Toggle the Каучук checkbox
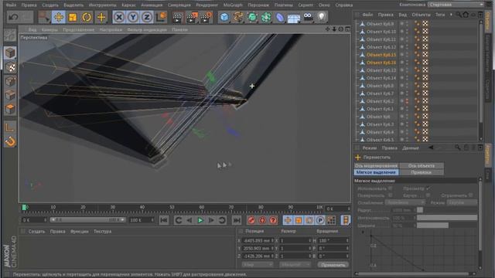This screenshot has height=278, width=495. [428, 195]
